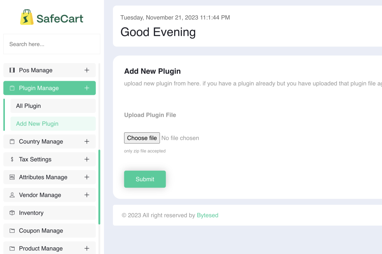Click the Choose file button
The height and width of the screenshot is (254, 382).
(x=142, y=138)
